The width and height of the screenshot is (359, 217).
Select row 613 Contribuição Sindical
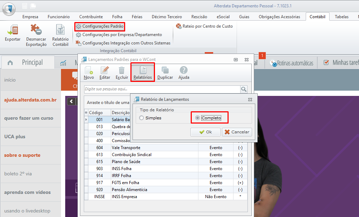click(x=166, y=155)
